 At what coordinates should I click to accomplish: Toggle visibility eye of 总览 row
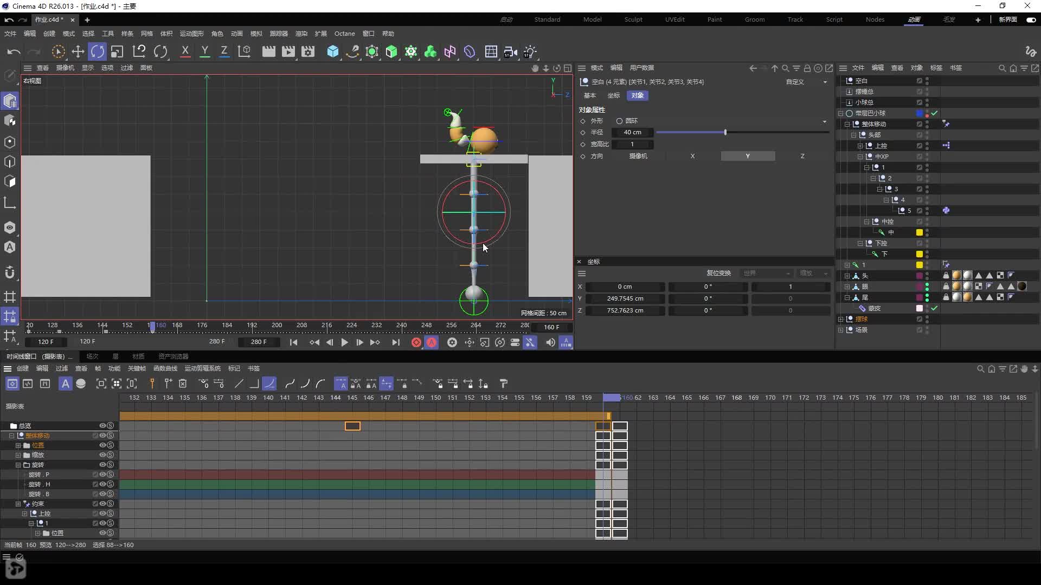102,426
